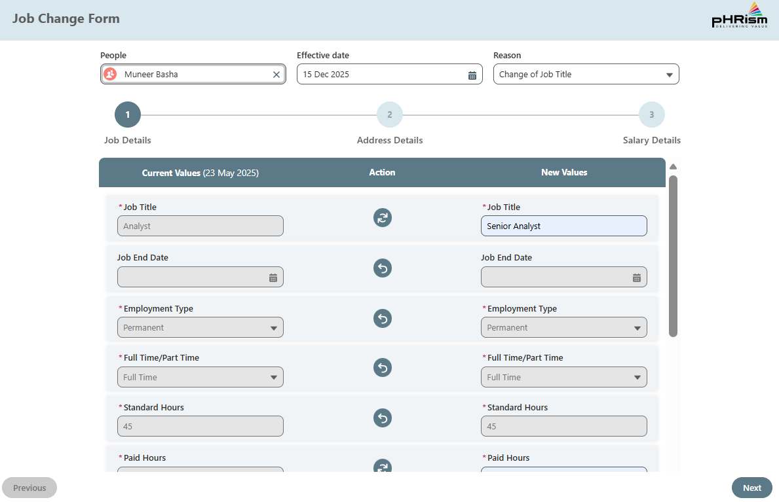Click the revert icon for Employment Type
This screenshot has width=779, height=502.
click(x=383, y=319)
